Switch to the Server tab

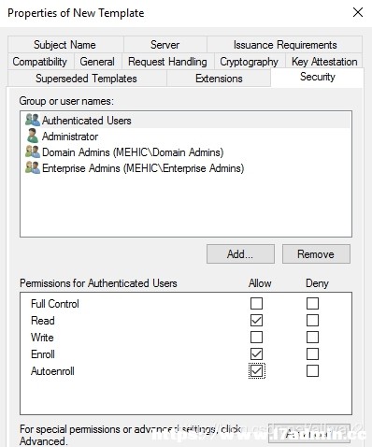(165, 45)
